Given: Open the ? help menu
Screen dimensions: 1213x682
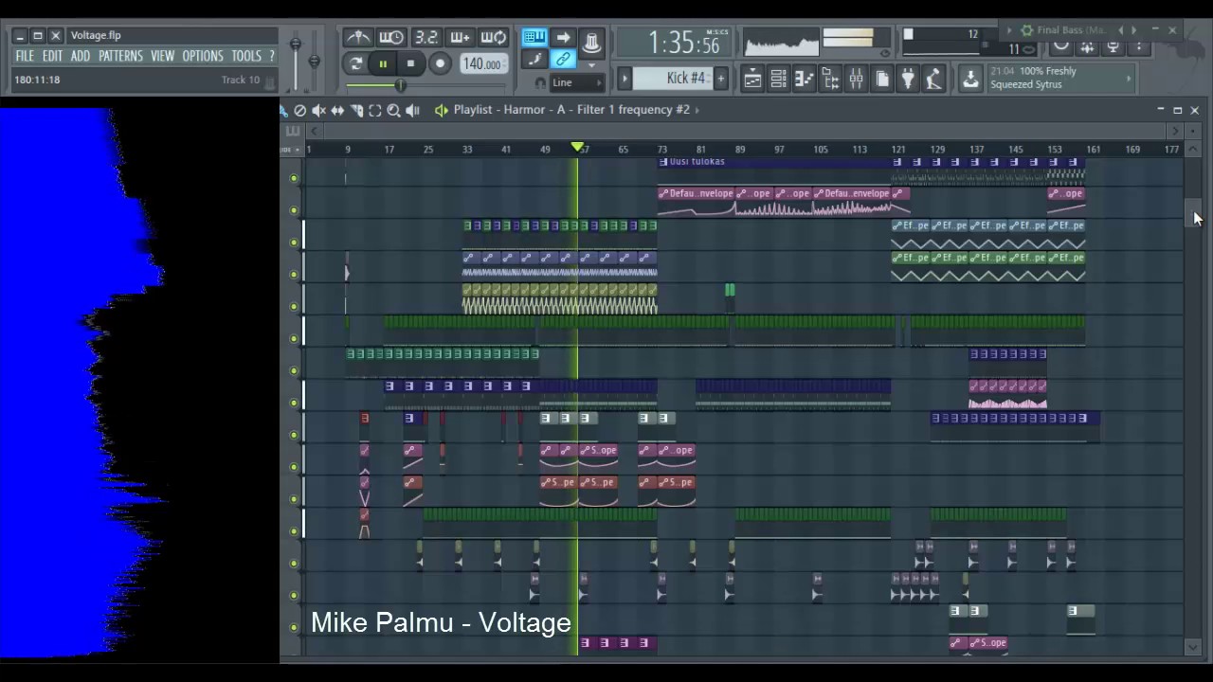Looking at the screenshot, I should pos(271,56).
